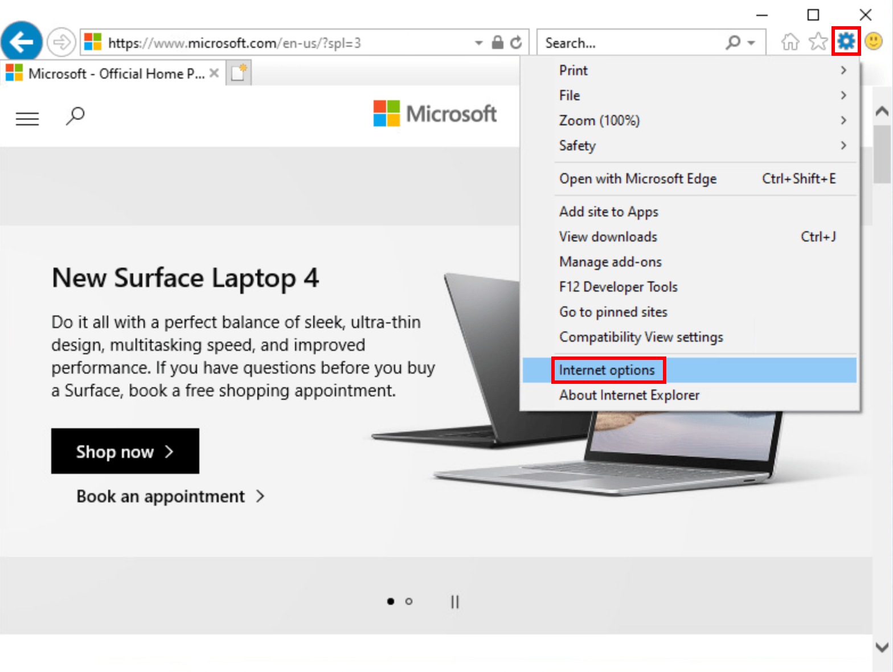Open View downloads

pyautogui.click(x=689, y=236)
